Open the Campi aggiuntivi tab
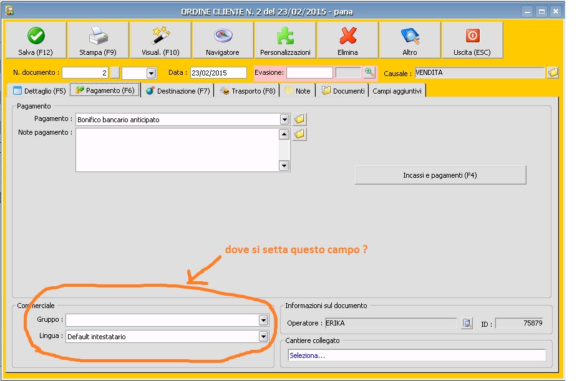The height and width of the screenshot is (381, 587). click(x=397, y=91)
